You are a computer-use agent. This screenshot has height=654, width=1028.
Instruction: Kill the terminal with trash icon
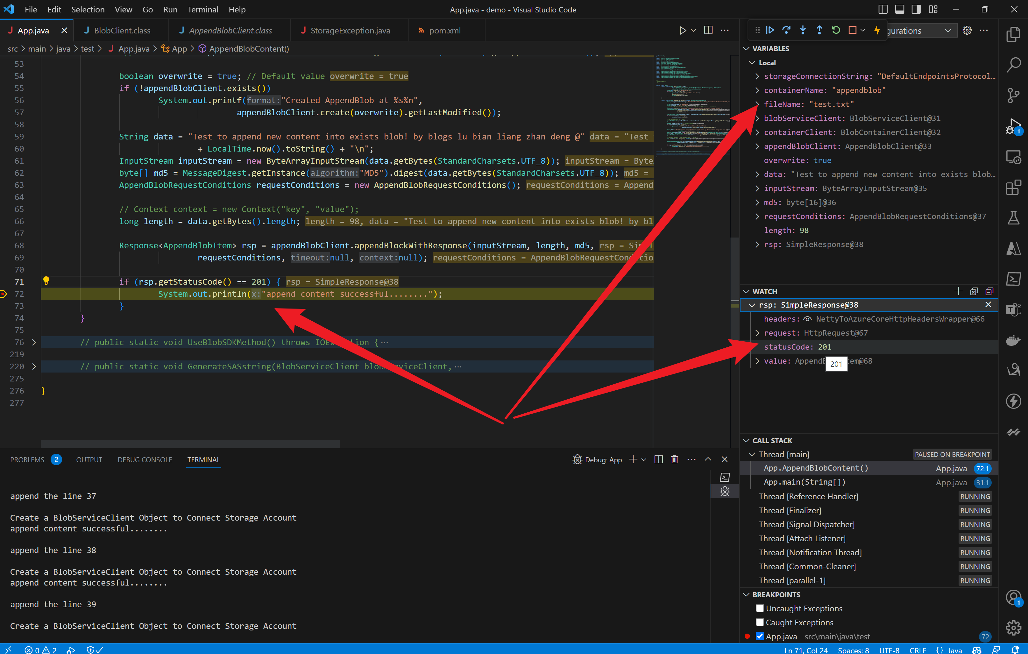[x=675, y=459]
